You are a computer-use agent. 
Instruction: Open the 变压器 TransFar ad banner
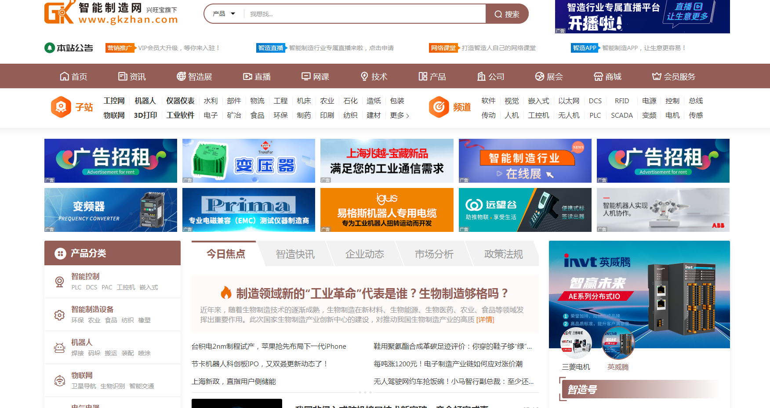249,161
